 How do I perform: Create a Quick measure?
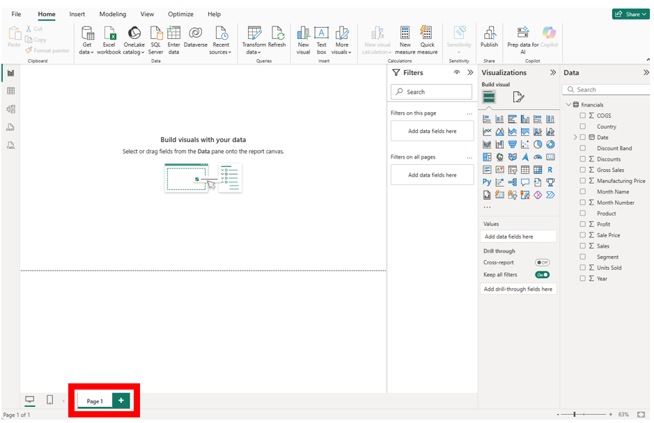(427, 40)
